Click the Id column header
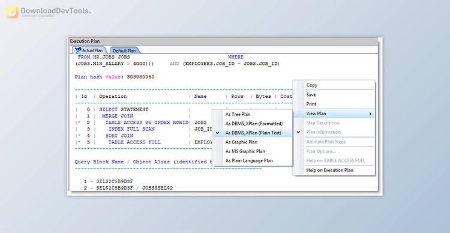The width and height of the screenshot is (450, 233). (x=84, y=97)
